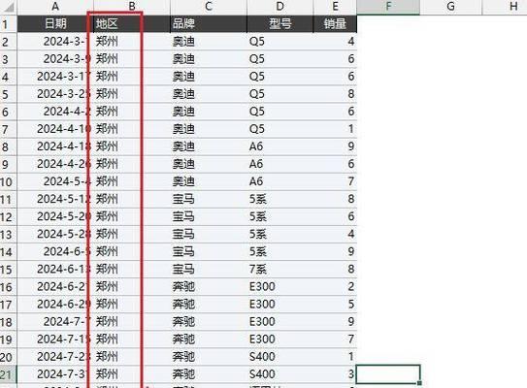The image size is (527, 388).
Task: Select column F header
Action: tap(388, 7)
